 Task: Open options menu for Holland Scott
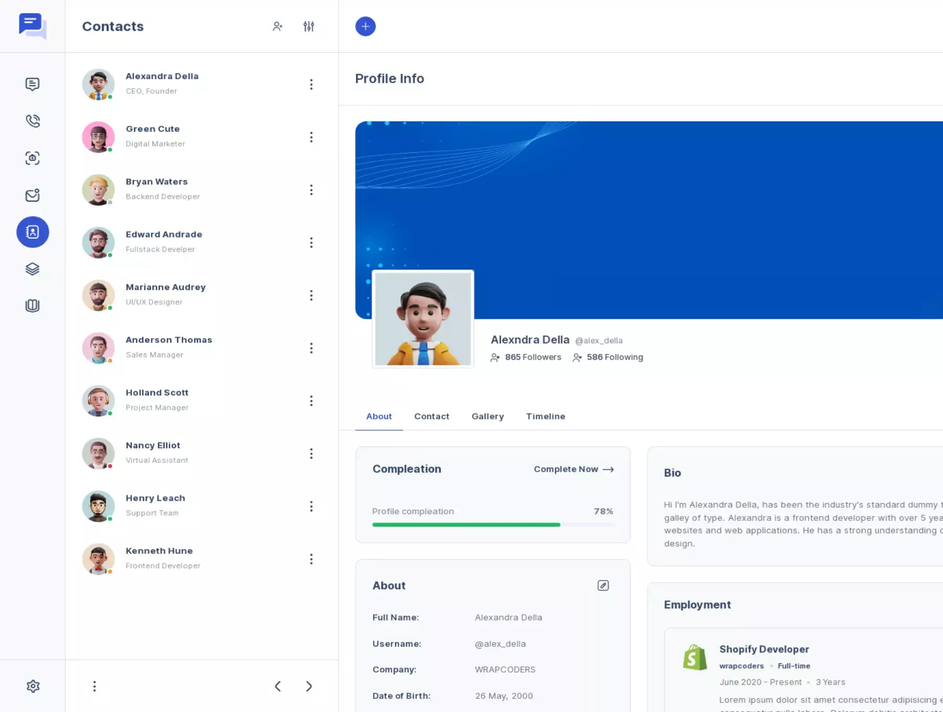(x=311, y=401)
